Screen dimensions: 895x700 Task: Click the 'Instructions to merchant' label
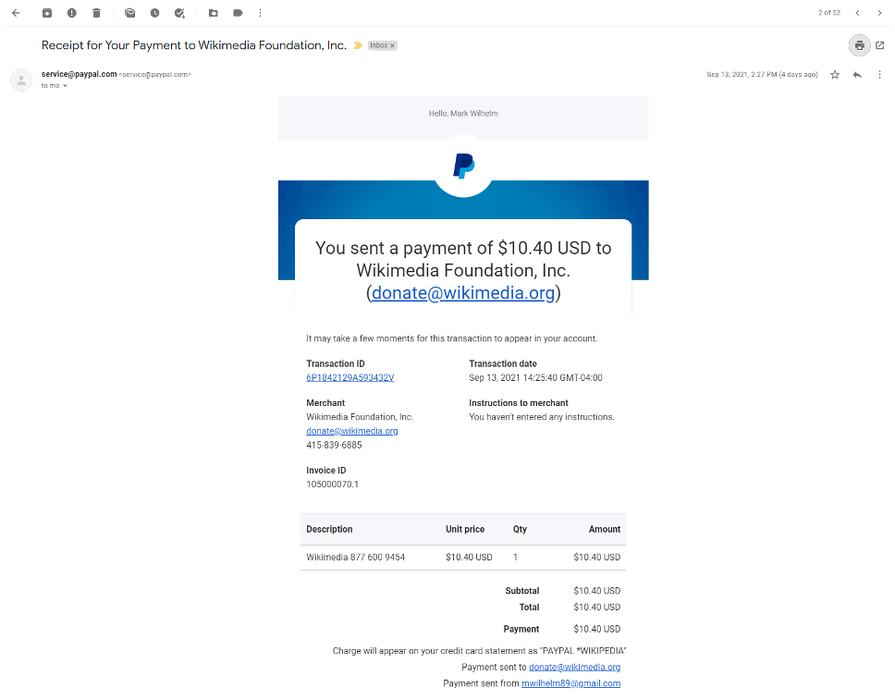pyautogui.click(x=519, y=403)
